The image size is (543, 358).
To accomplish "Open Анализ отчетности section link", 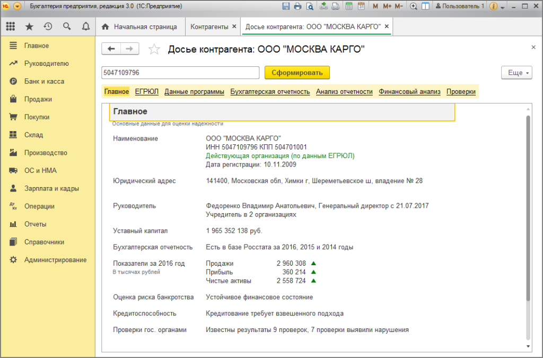I will 344,91.
